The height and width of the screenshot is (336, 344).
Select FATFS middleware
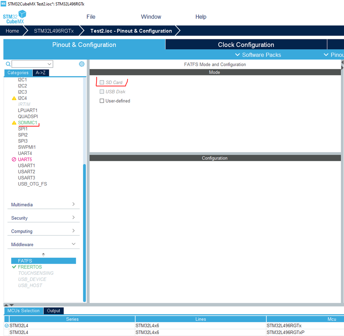pos(43,261)
